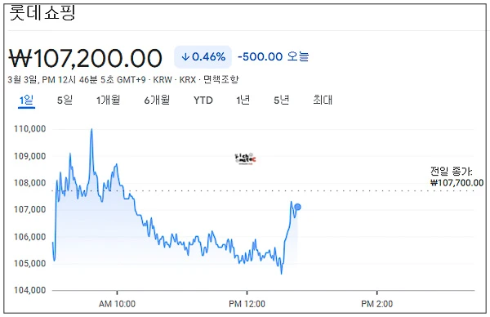Click the blue current-price dot on chart
The height and width of the screenshot is (317, 490).
297,207
